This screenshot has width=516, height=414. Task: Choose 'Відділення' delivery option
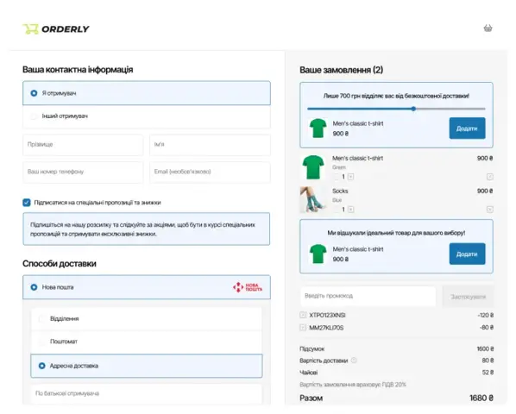[x=41, y=318]
